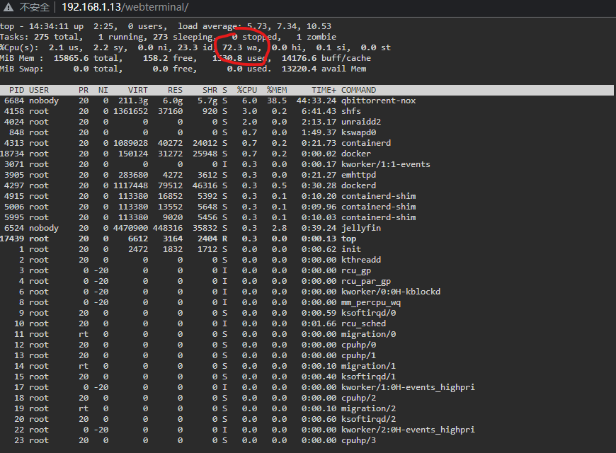Click the 192.168.1.13/webterminal/ address text
The height and width of the screenshot is (453, 616).
(125, 7)
